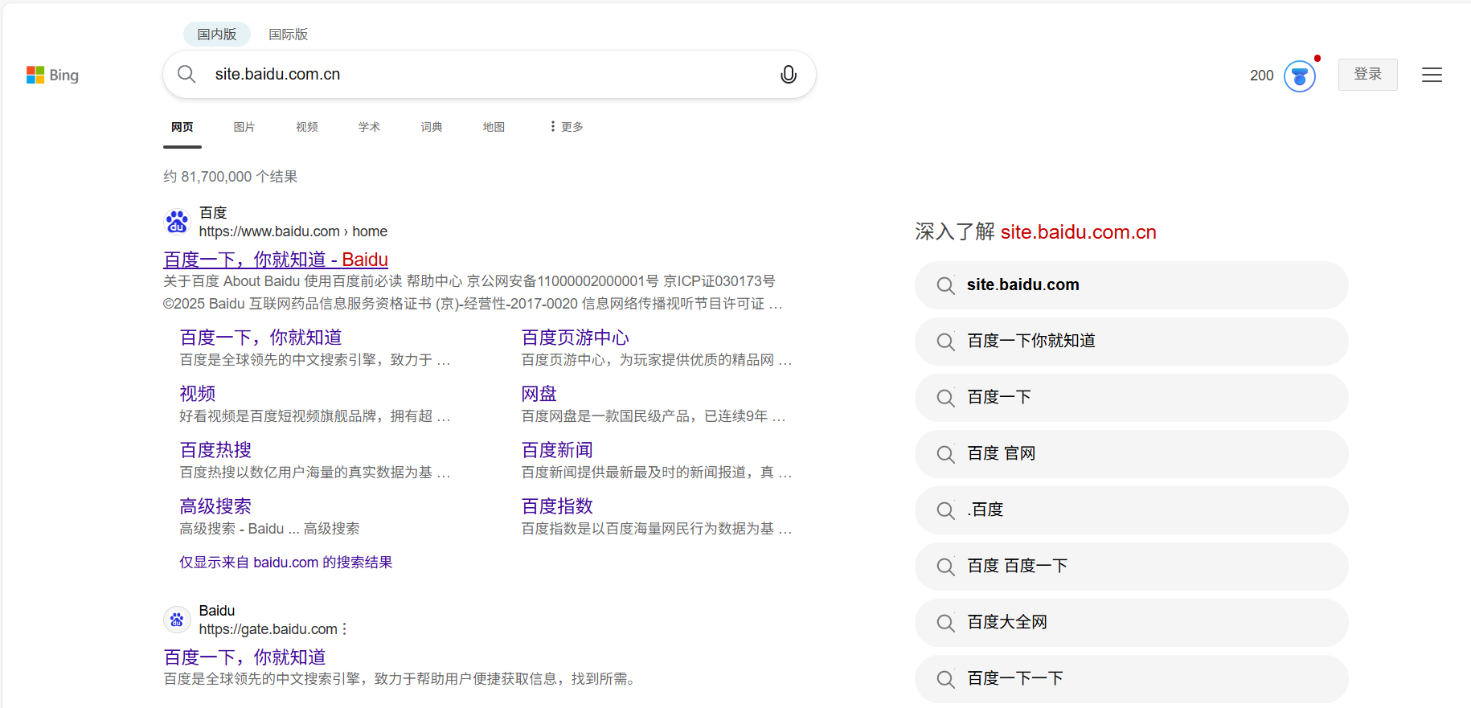Screen dimensions: 1471x708
Task: Open the 网盘 sitelink
Action: (539, 393)
